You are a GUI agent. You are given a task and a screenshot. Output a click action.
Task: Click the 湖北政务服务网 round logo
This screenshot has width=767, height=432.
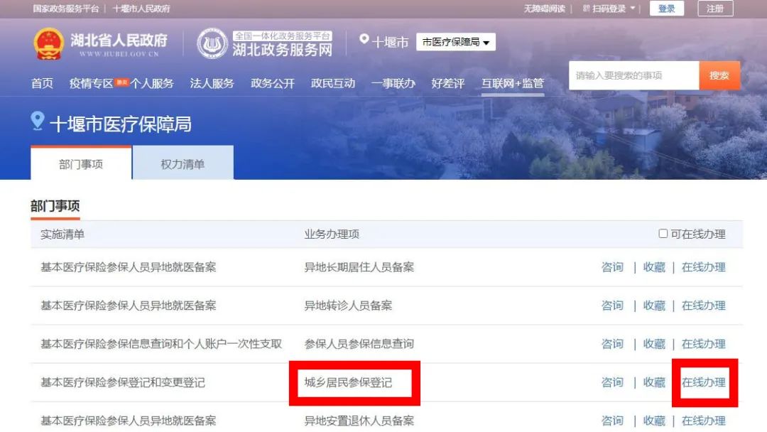212,43
